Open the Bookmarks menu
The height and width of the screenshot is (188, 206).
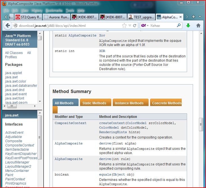(x=54, y=10)
